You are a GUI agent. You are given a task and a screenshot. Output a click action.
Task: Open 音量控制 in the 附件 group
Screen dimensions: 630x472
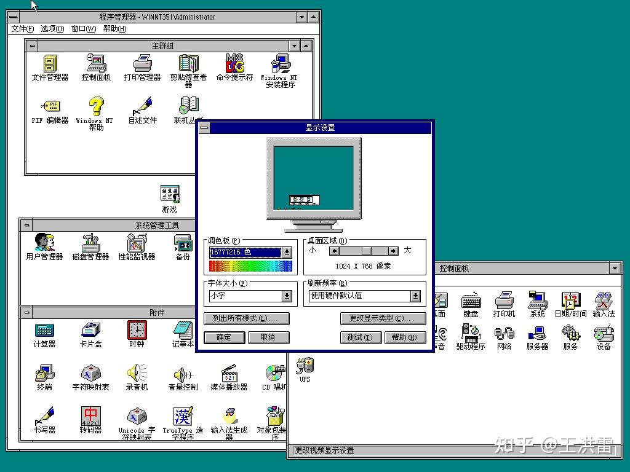[x=182, y=375]
